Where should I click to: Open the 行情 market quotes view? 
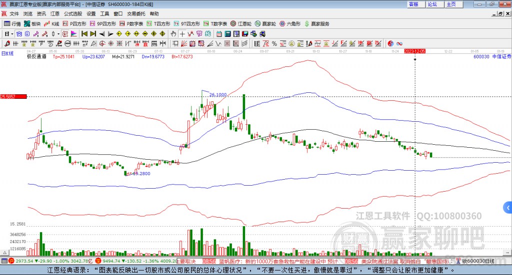pyautogui.click(x=12, y=24)
